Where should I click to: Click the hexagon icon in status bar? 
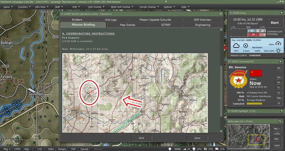point(170,149)
